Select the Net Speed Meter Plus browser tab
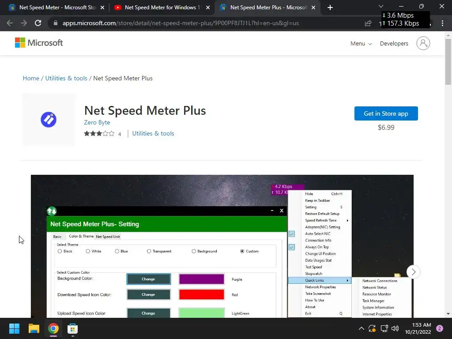 [268, 8]
